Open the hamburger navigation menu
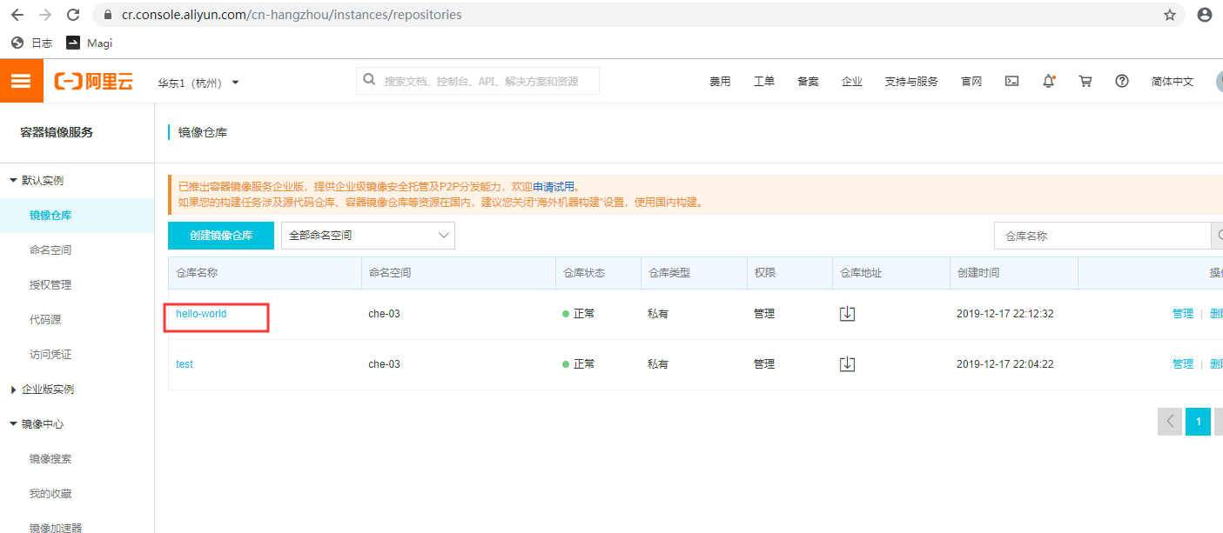Image resolution: width=1223 pixels, height=533 pixels. (x=22, y=80)
